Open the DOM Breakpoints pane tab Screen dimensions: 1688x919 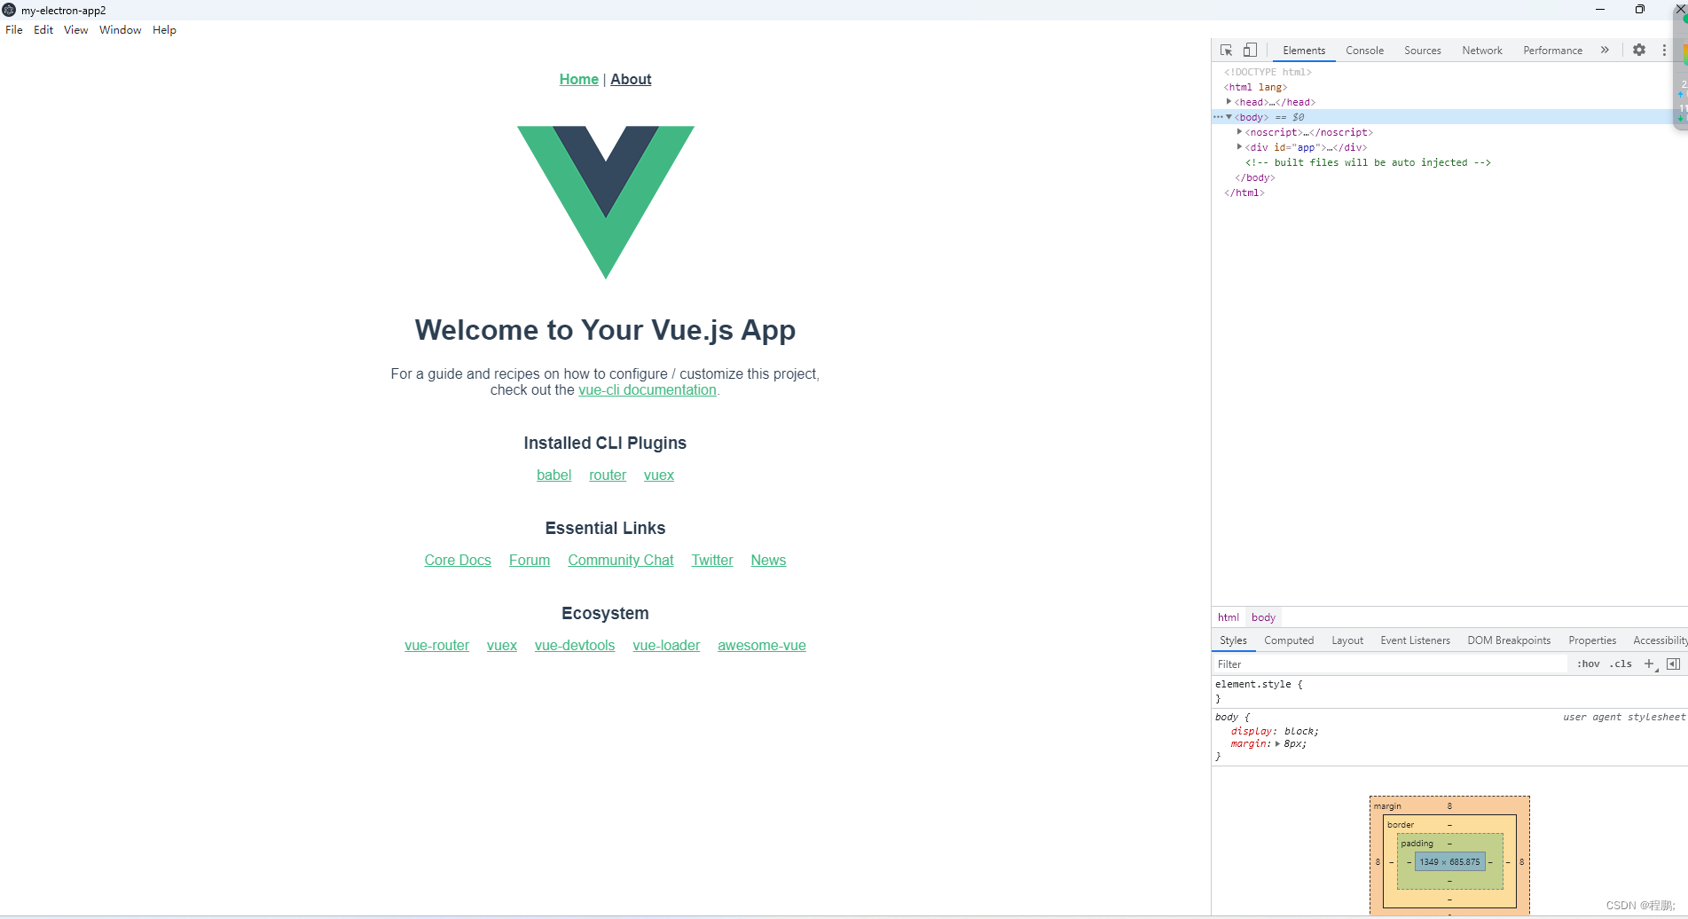point(1509,640)
